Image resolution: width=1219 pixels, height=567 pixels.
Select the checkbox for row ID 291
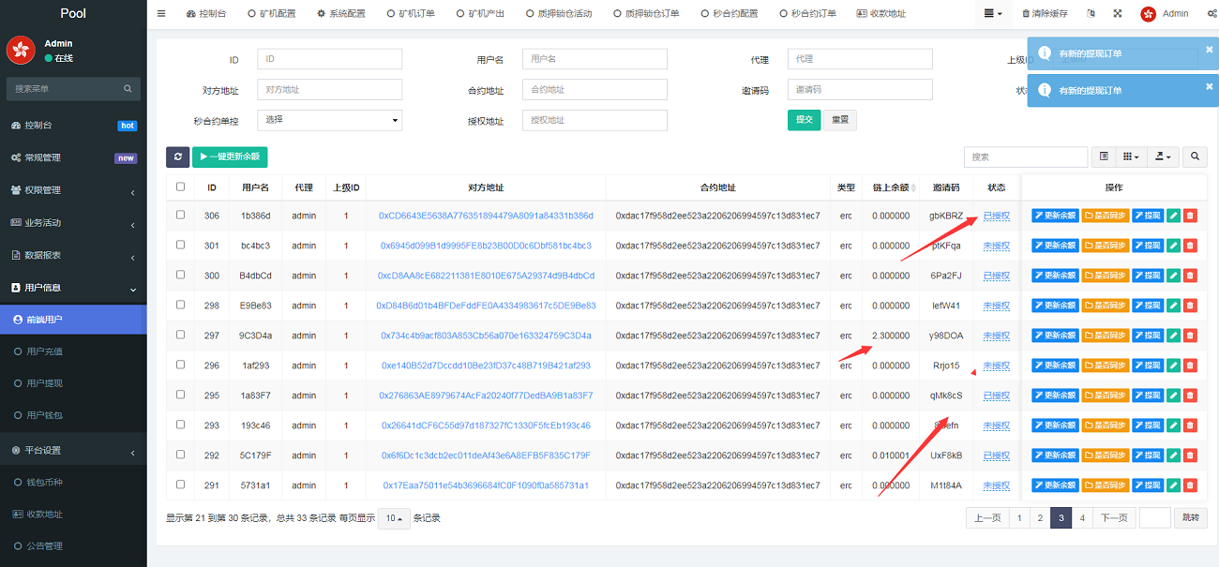(181, 485)
